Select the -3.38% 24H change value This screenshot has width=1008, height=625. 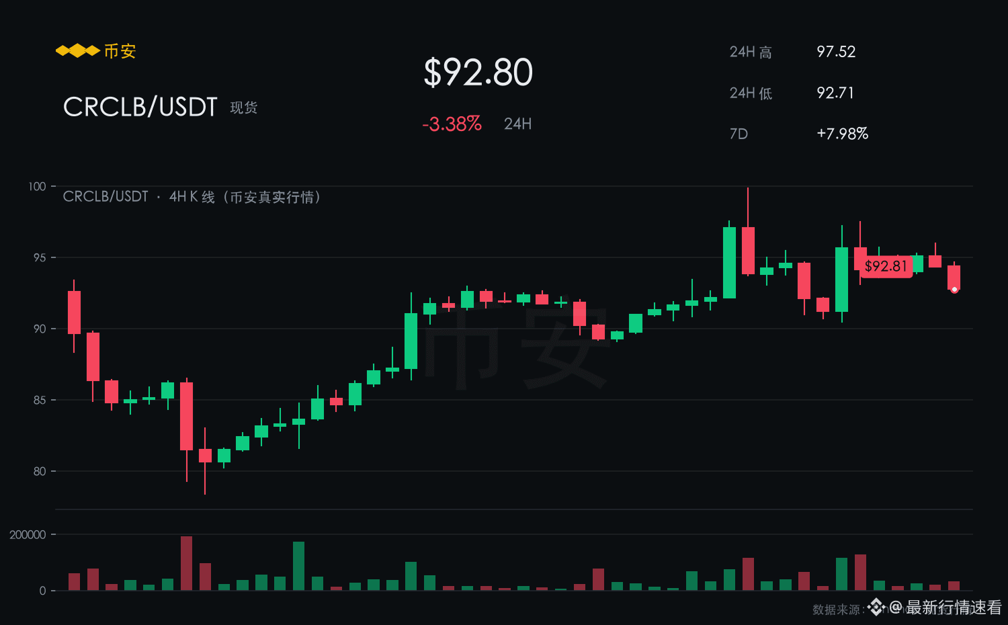[452, 124]
